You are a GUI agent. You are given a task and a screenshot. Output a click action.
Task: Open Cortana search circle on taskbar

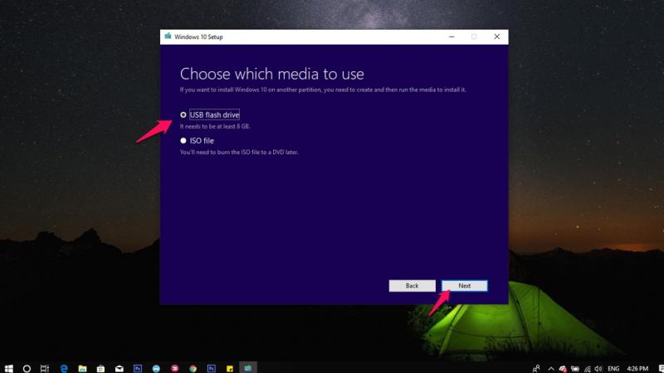tap(27, 367)
